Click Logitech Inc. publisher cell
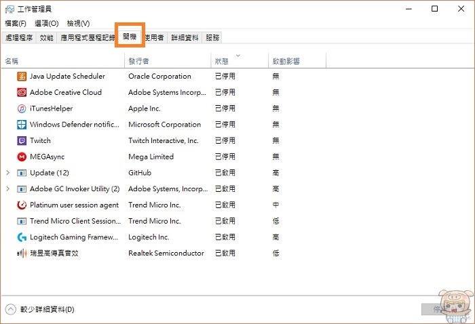This screenshot has width=475, height=324. tap(149, 237)
